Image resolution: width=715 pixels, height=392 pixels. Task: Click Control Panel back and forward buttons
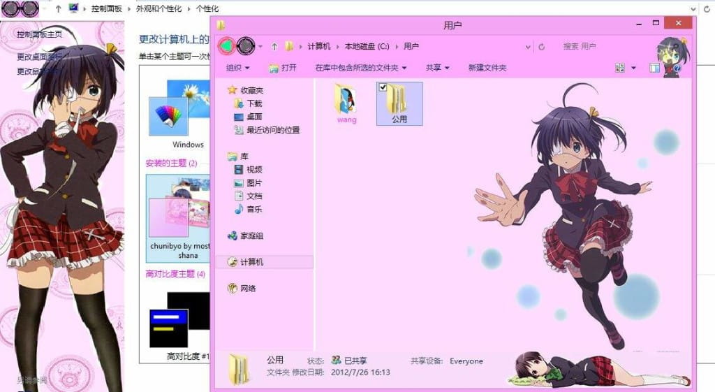pos(20,8)
